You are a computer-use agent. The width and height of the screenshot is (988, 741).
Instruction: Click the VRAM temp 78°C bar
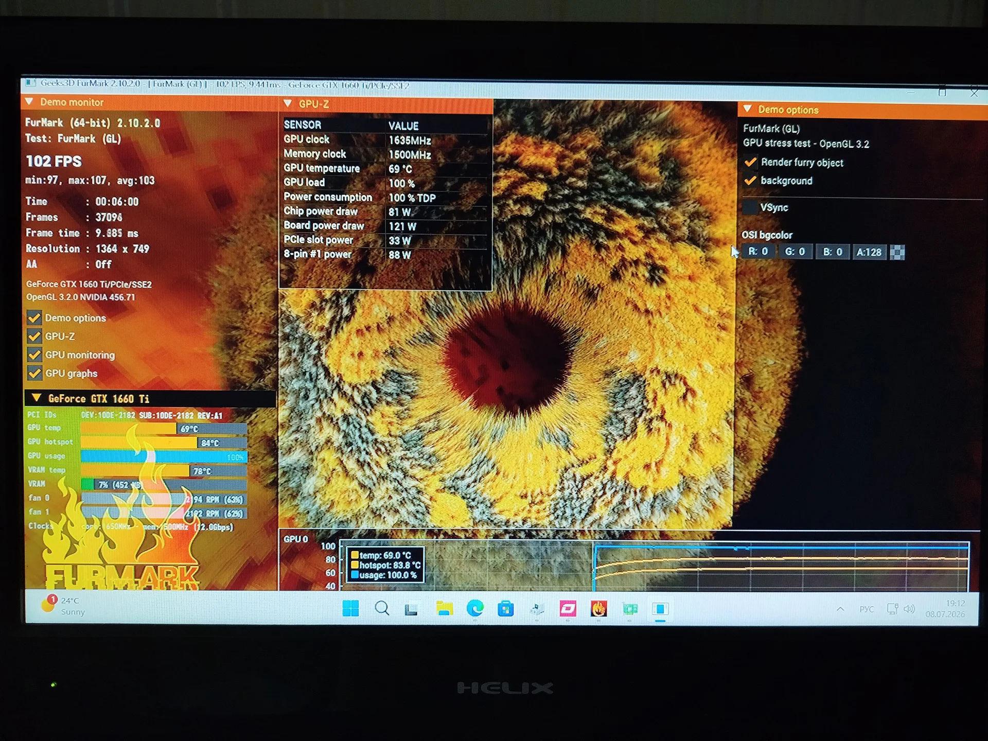pos(164,471)
